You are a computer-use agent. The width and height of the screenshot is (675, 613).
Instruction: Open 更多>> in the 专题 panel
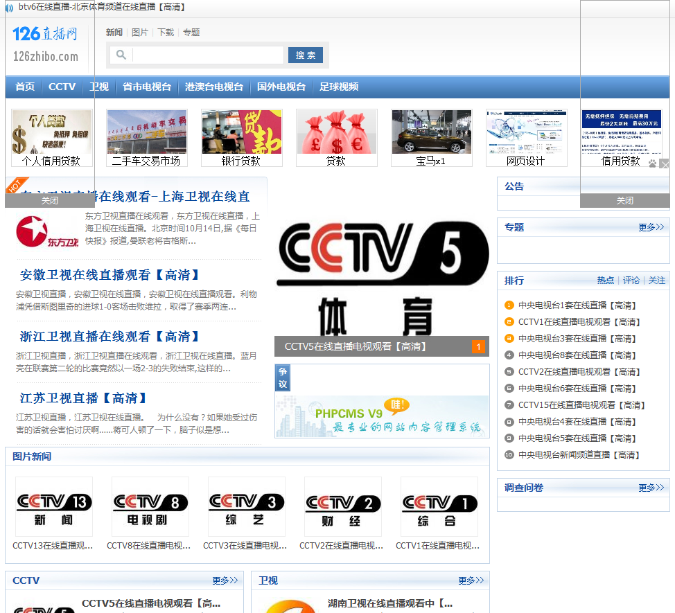[651, 227]
